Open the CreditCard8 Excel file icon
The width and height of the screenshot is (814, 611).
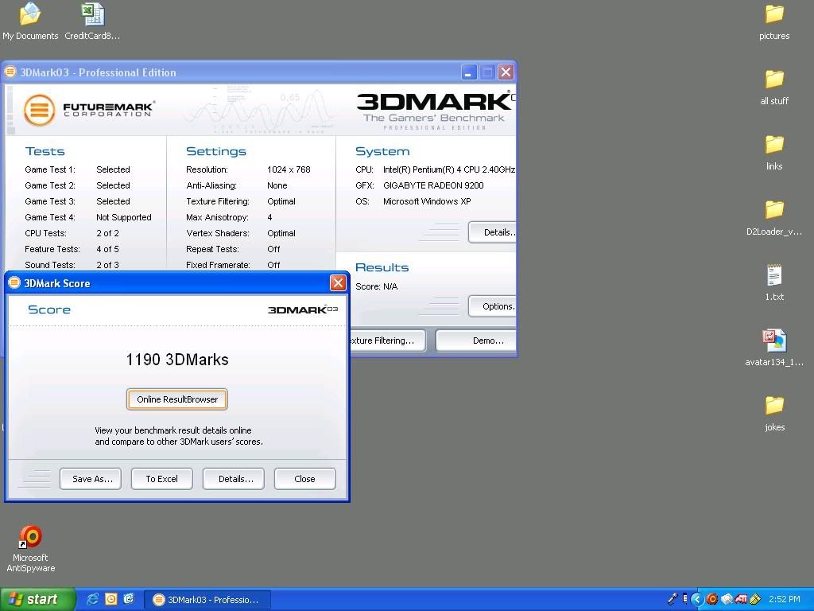point(92,21)
